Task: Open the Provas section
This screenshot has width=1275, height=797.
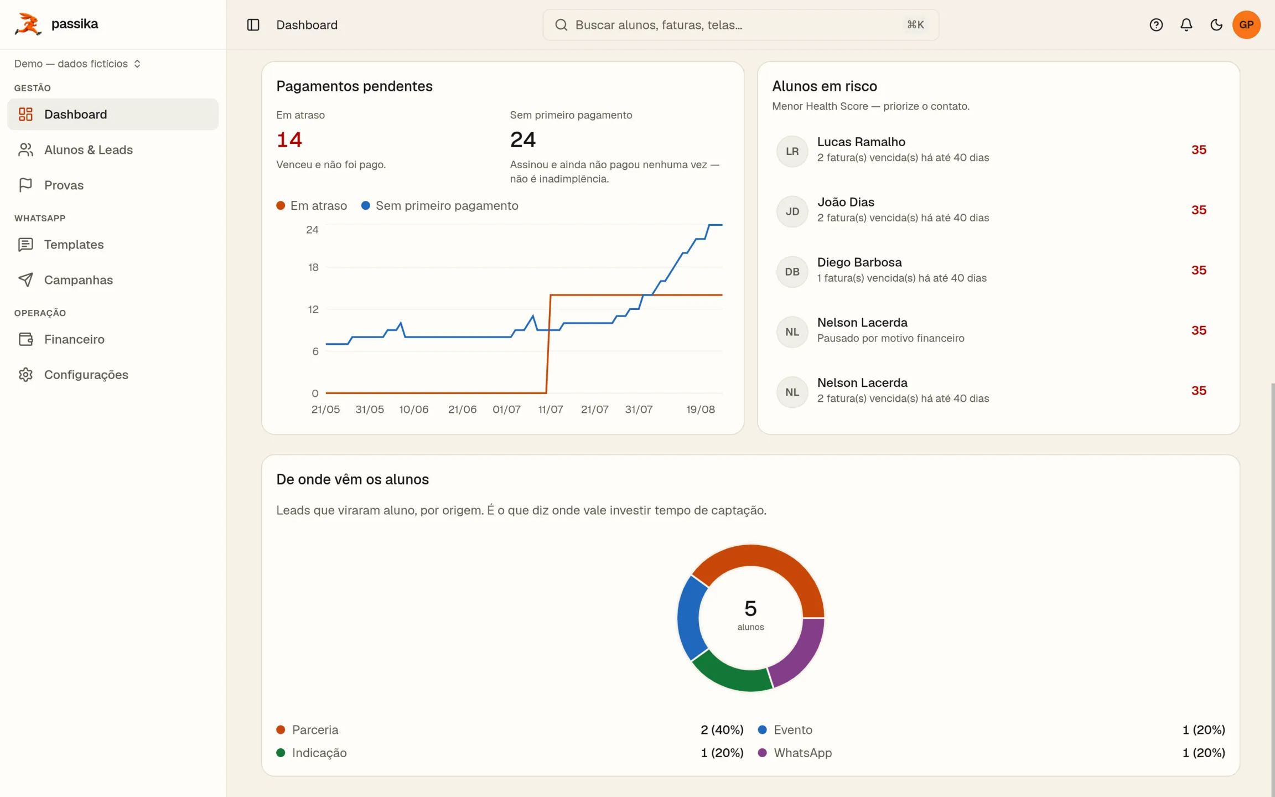Action: [113, 185]
